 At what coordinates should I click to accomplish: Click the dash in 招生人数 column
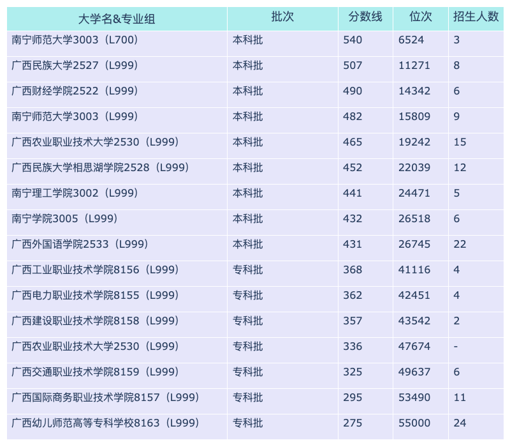click(x=456, y=346)
